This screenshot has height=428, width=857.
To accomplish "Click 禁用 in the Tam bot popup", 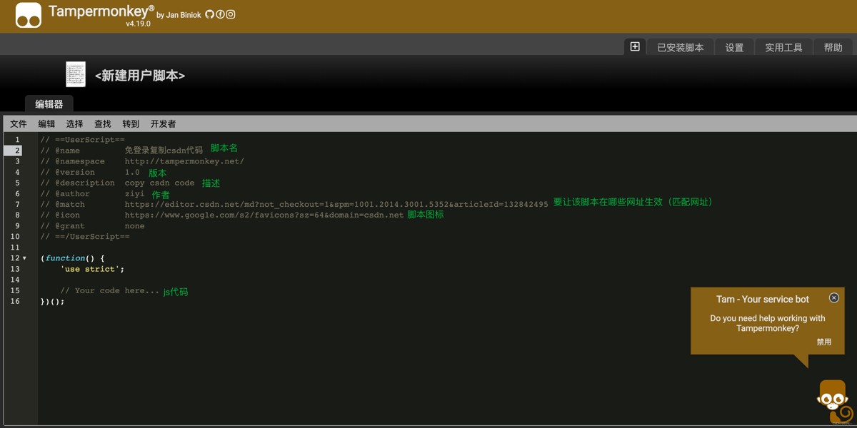I will pos(824,342).
